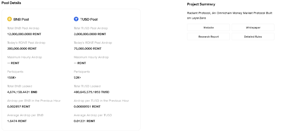Select 480,645,579.1893 TUSD locked amount

[x=92, y=92]
